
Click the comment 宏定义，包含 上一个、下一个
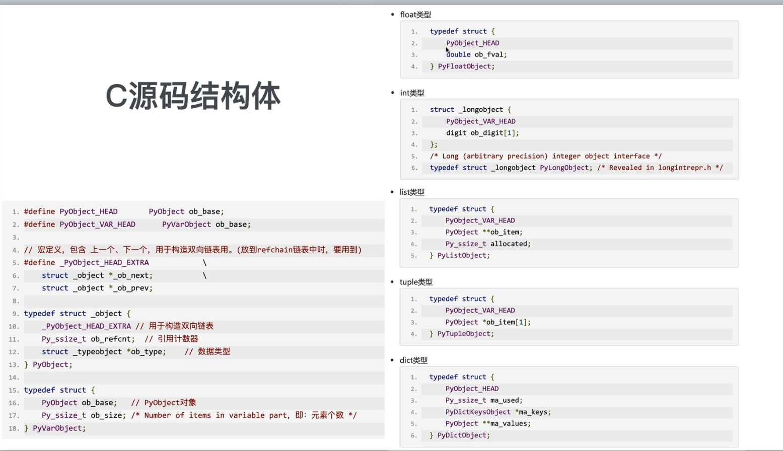[x=193, y=250]
